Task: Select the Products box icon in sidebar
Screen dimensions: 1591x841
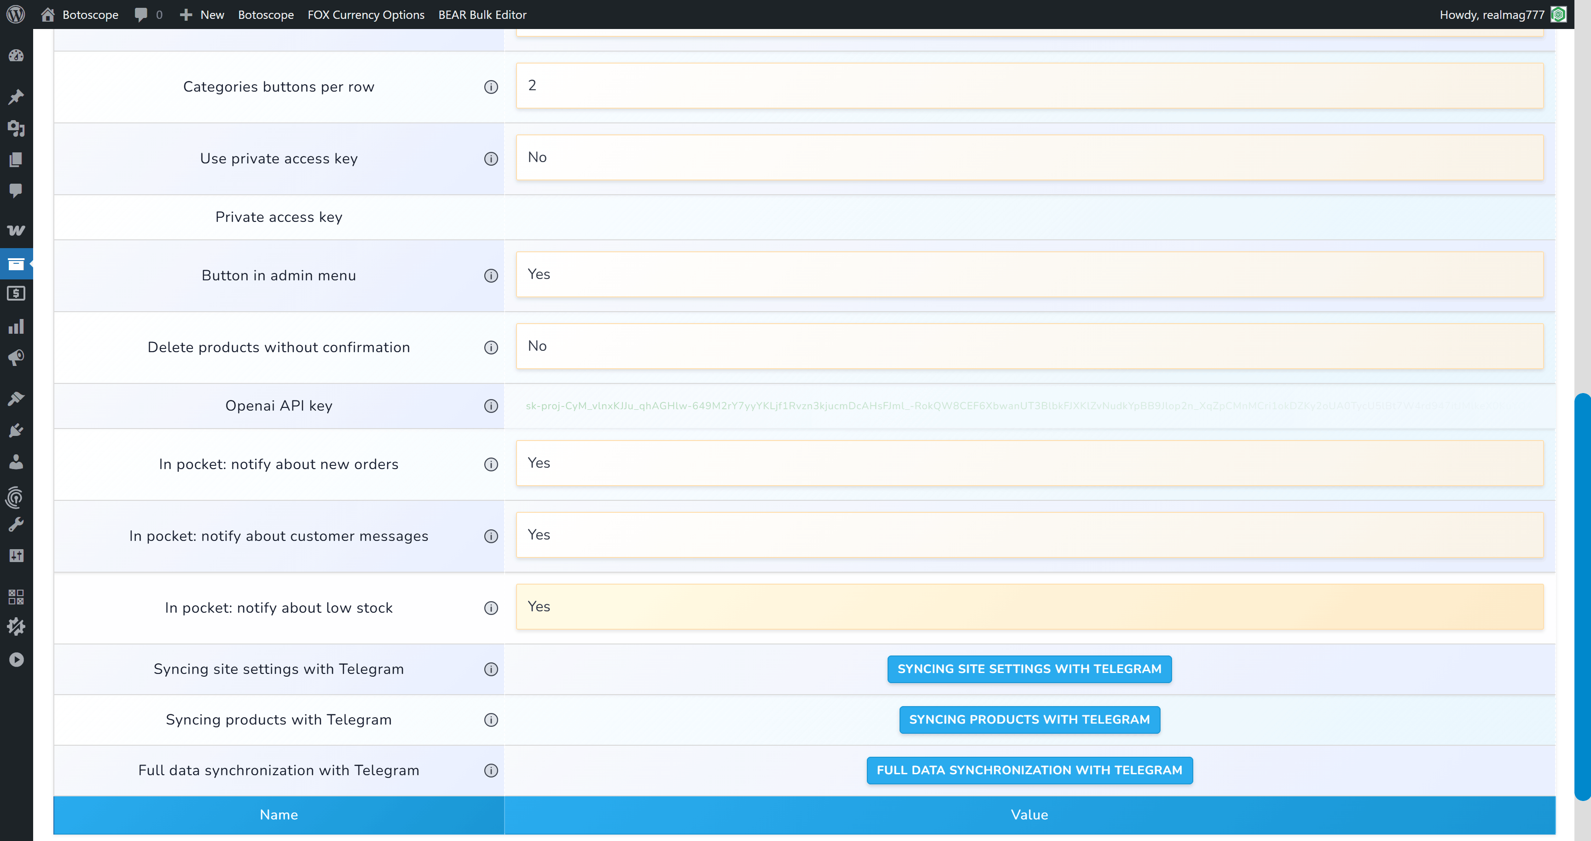Action: [17, 264]
